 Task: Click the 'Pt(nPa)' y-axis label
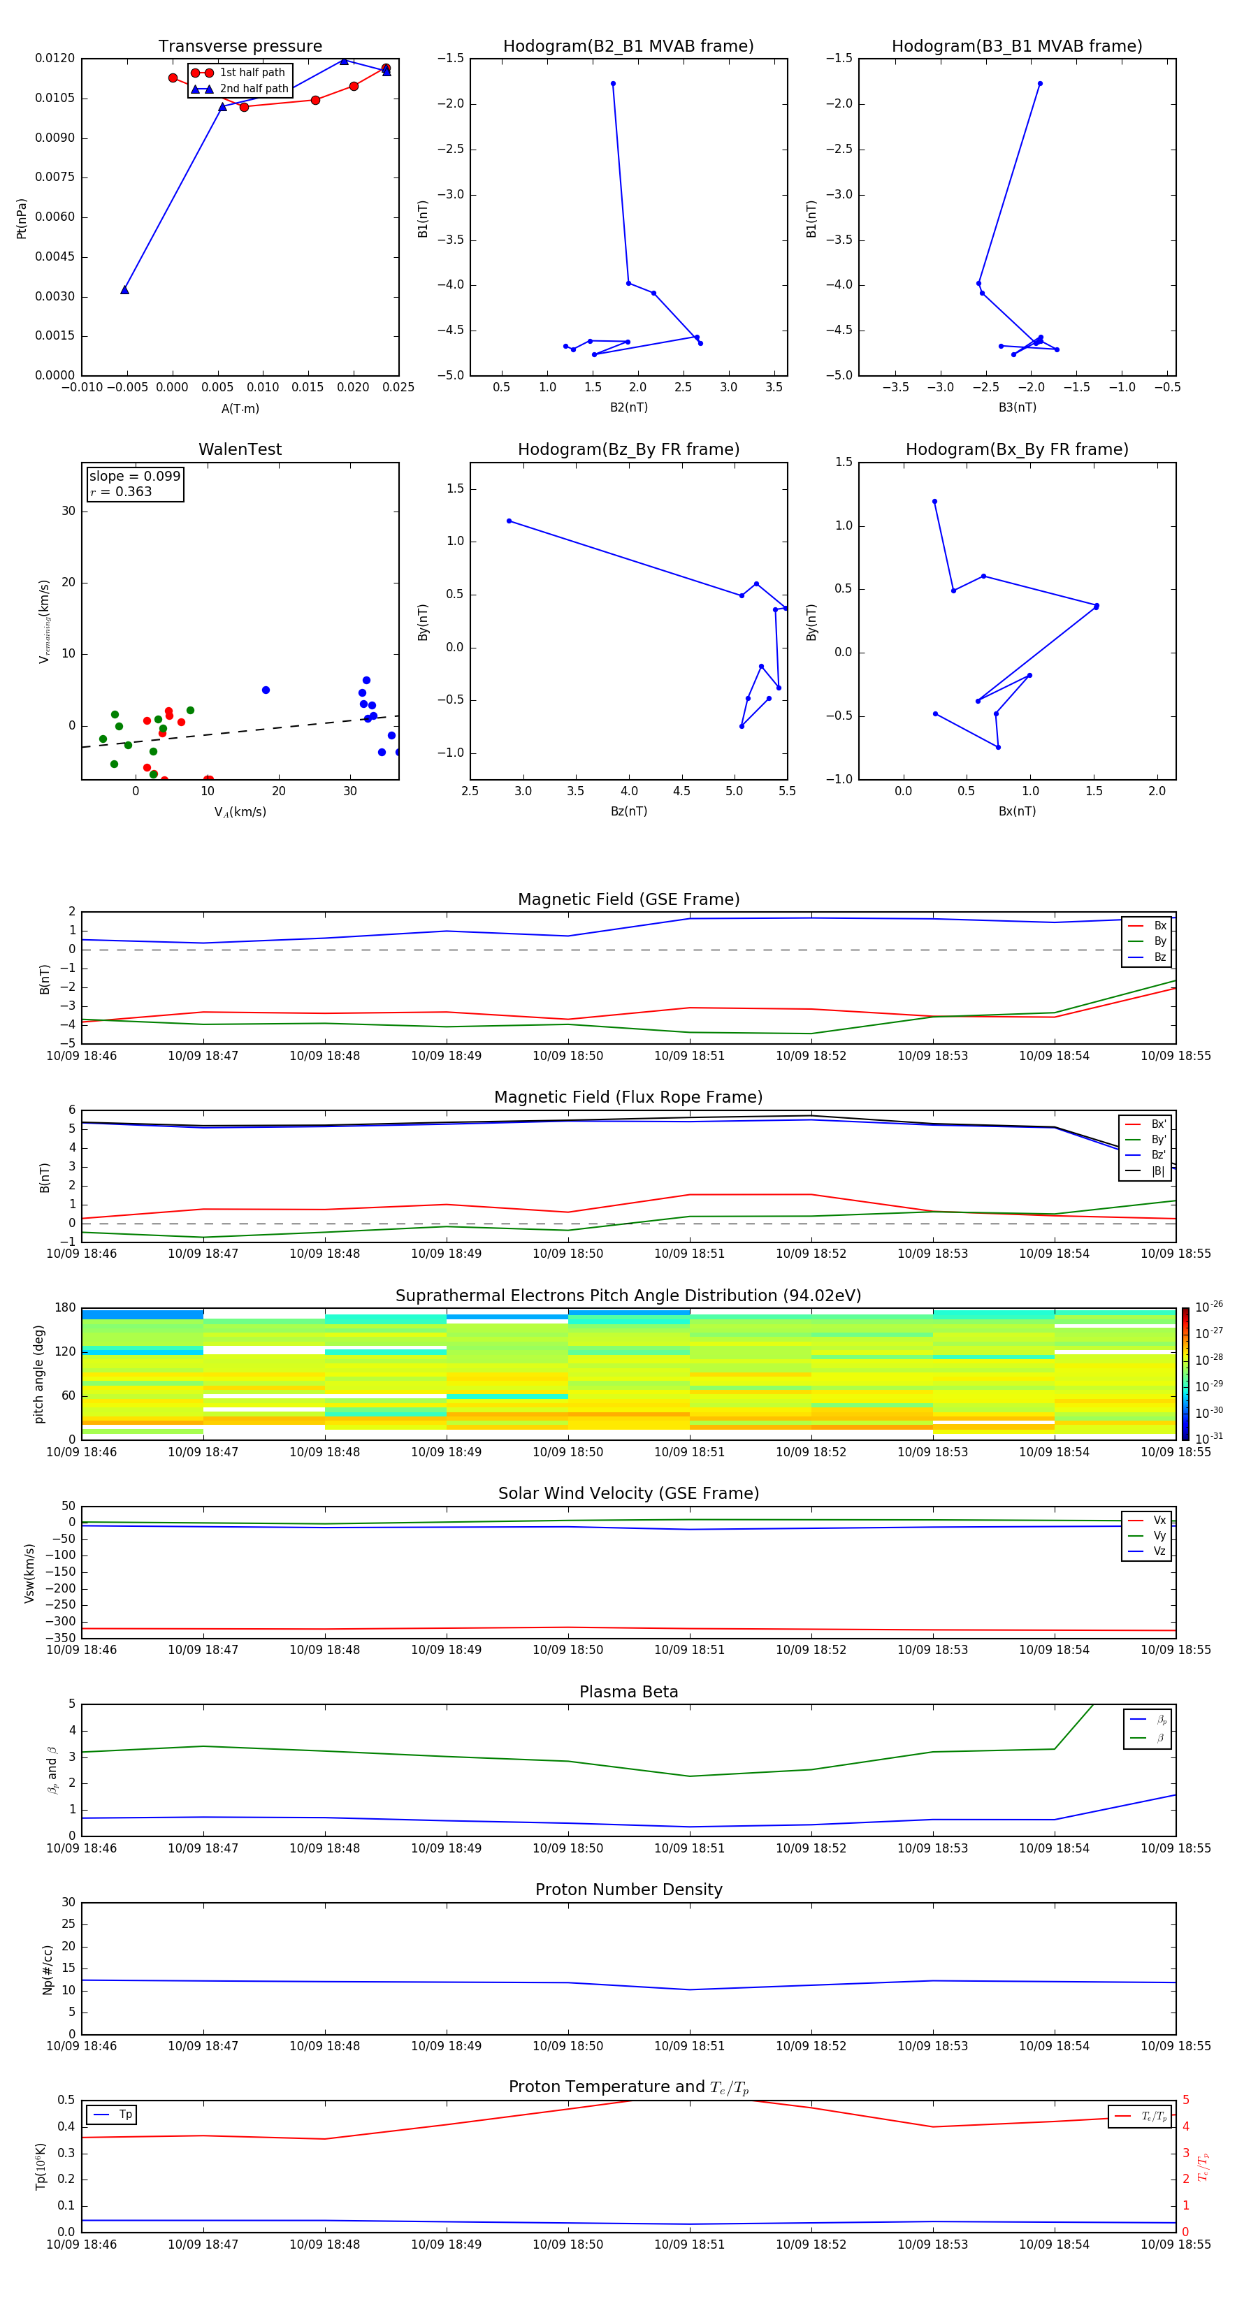click(22, 219)
